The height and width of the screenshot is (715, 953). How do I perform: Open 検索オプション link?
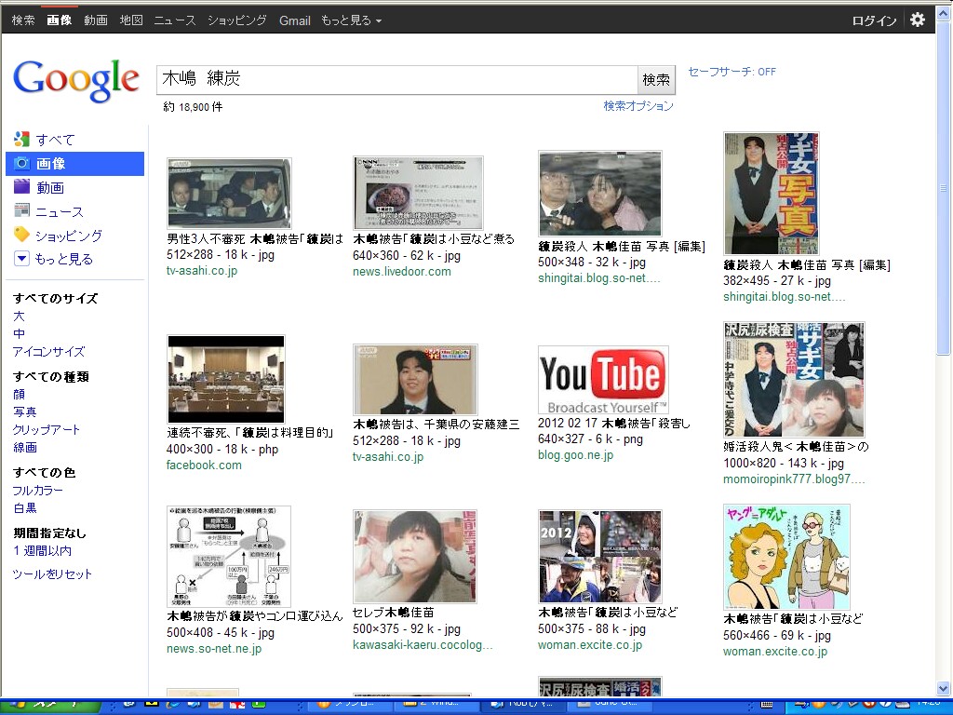point(638,106)
